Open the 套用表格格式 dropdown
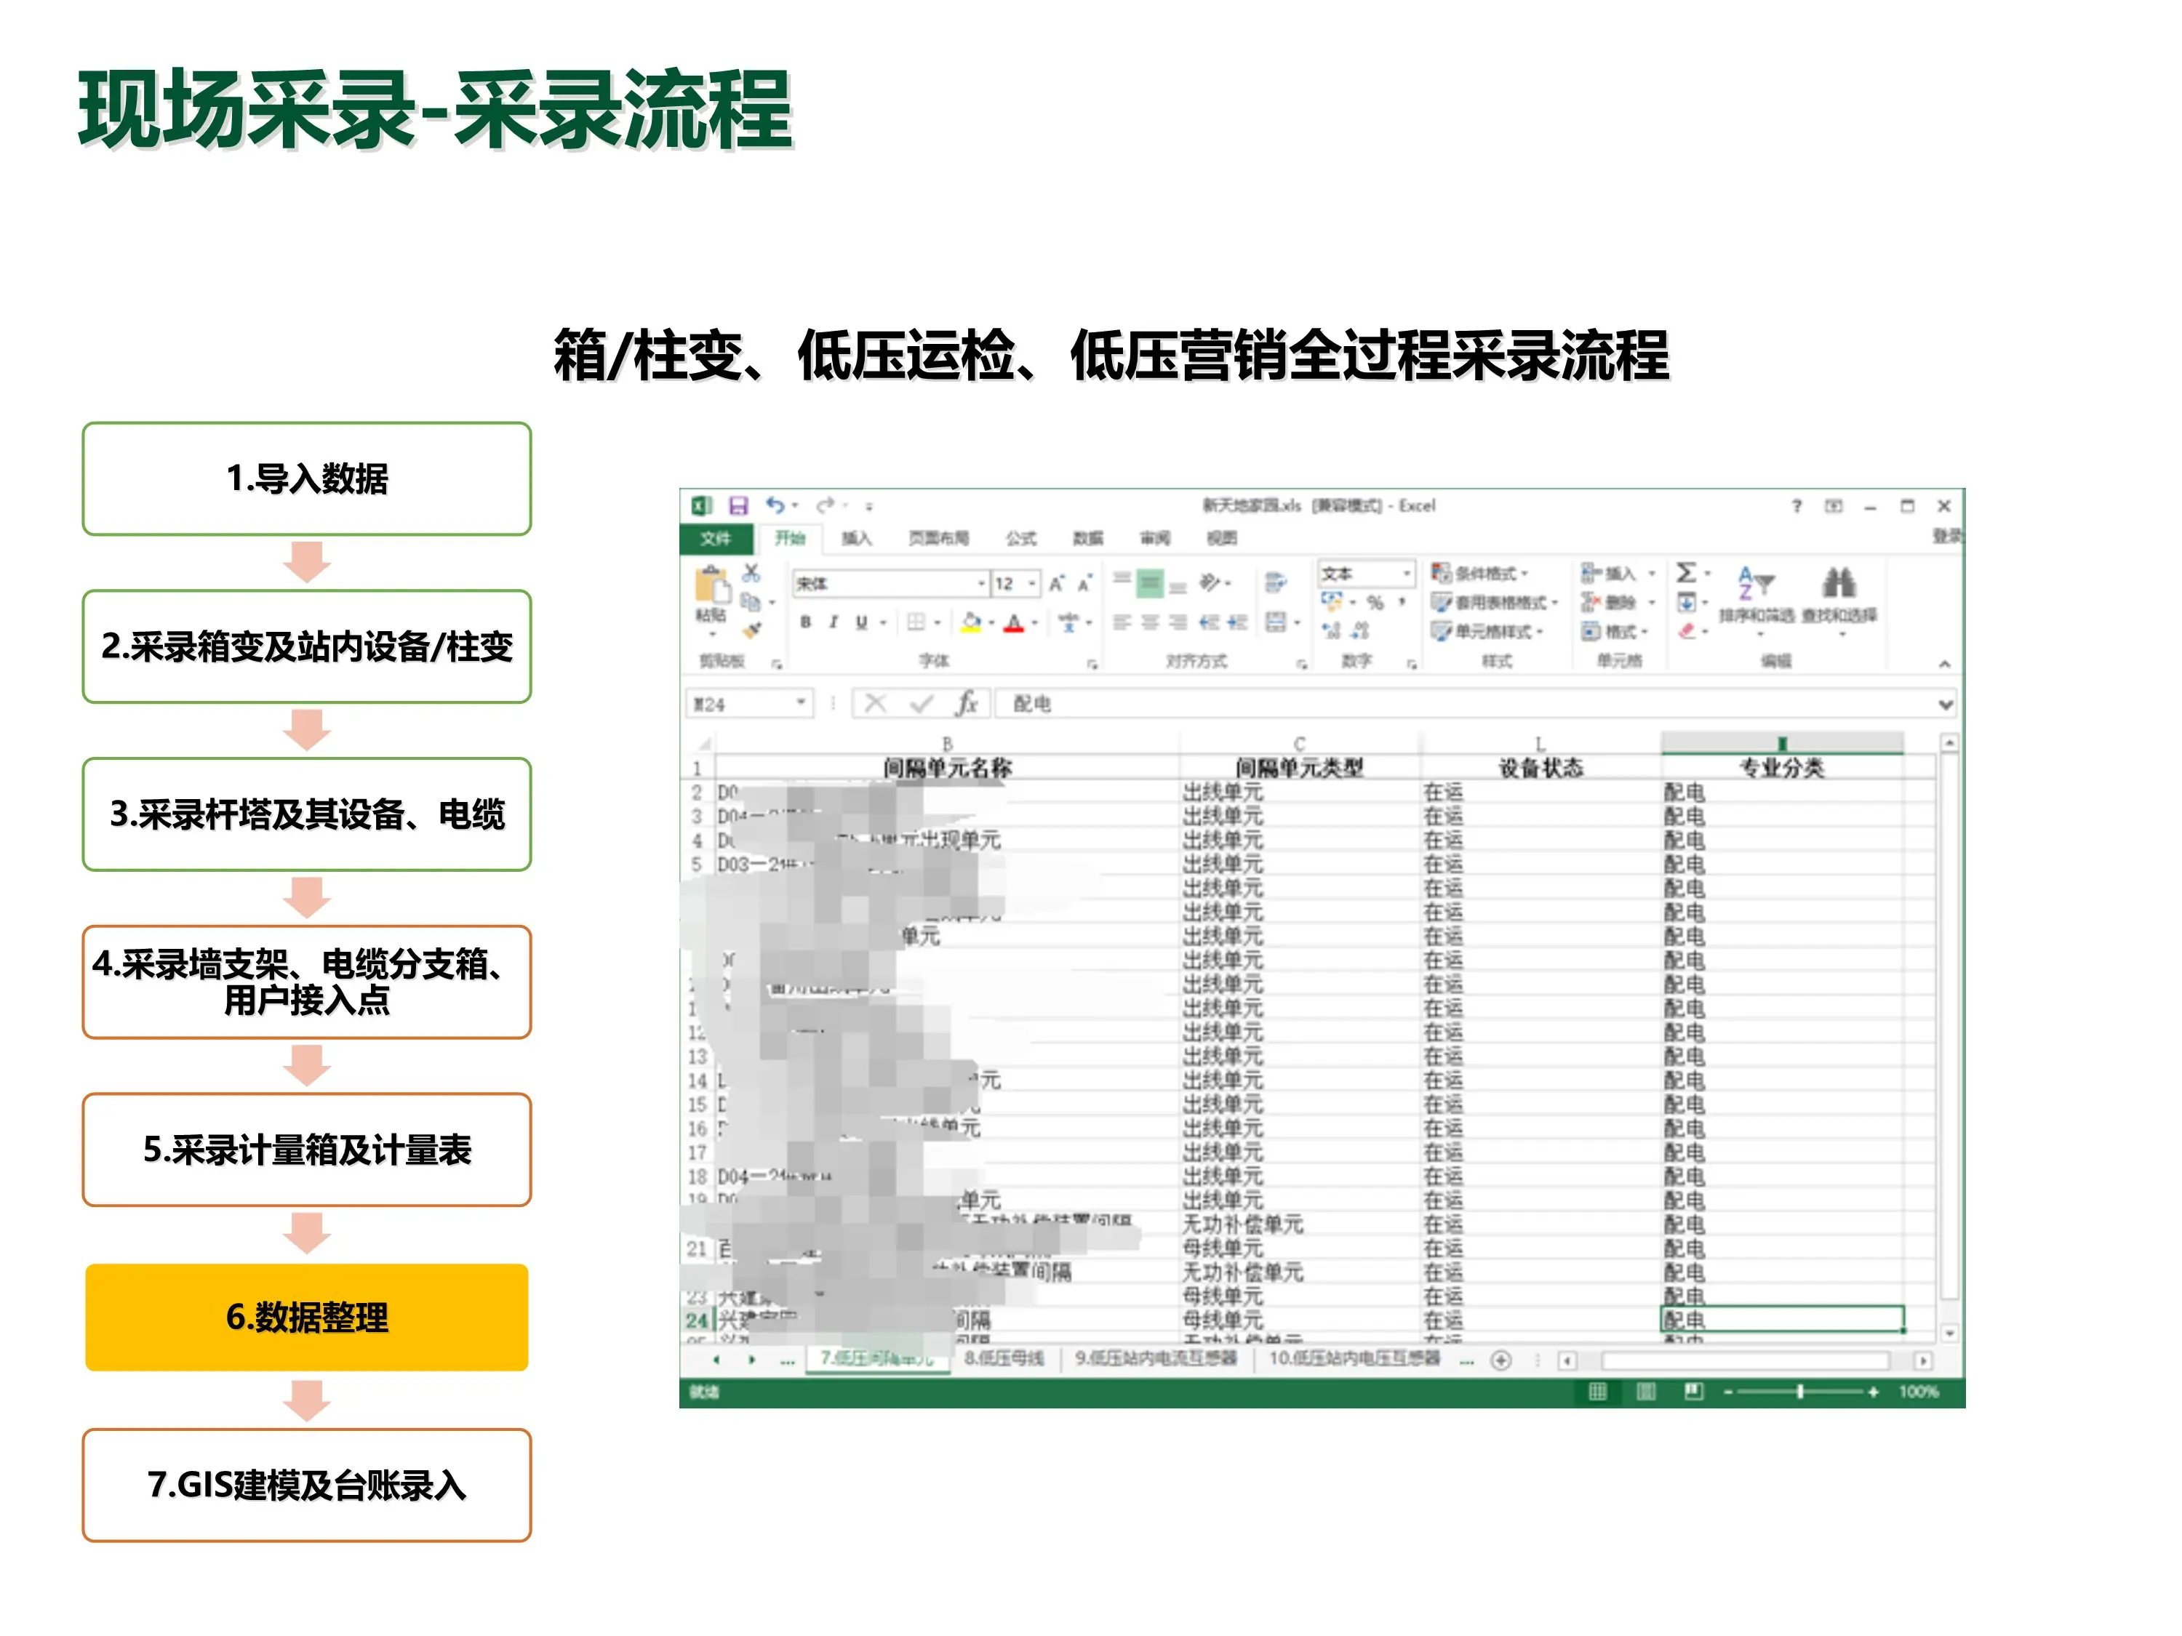2182x1636 pixels. pyautogui.click(x=1495, y=601)
